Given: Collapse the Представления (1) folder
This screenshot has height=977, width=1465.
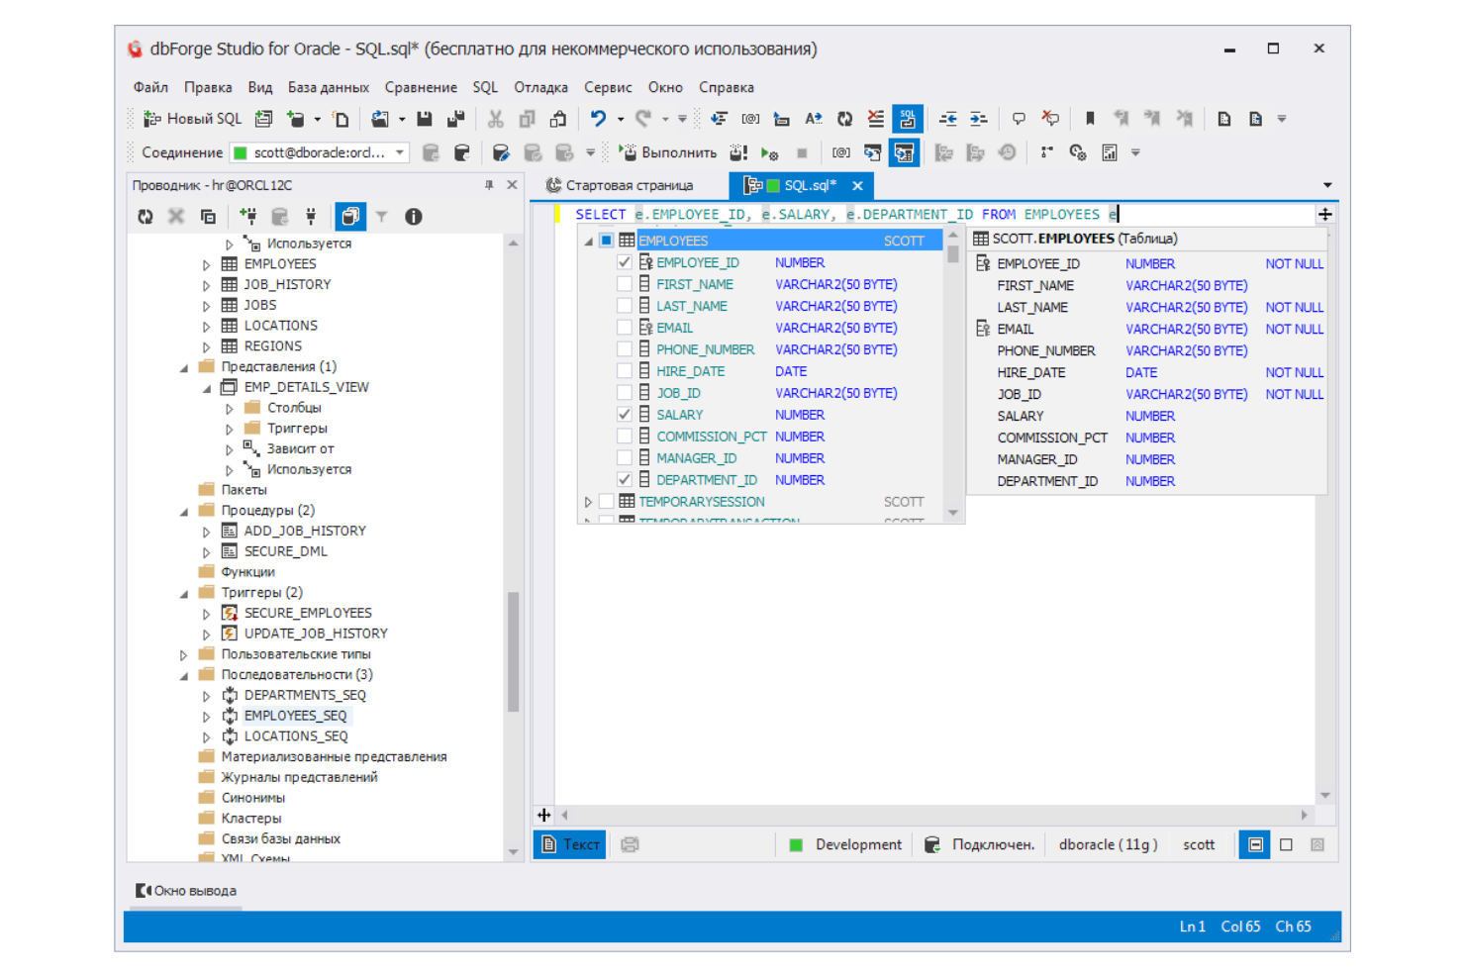Looking at the screenshot, I should pos(184,367).
